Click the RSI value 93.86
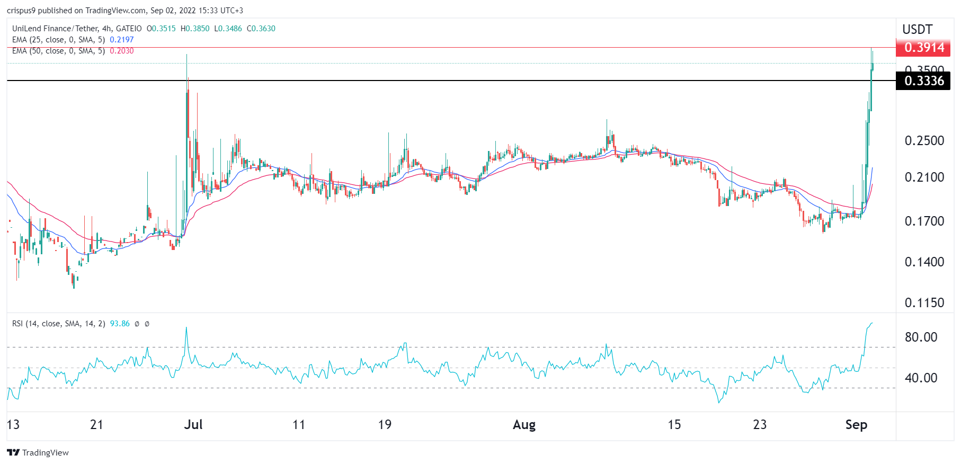The height and width of the screenshot is (464, 961). pyautogui.click(x=120, y=324)
